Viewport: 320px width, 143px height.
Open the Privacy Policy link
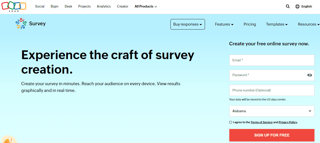(x=288, y=122)
